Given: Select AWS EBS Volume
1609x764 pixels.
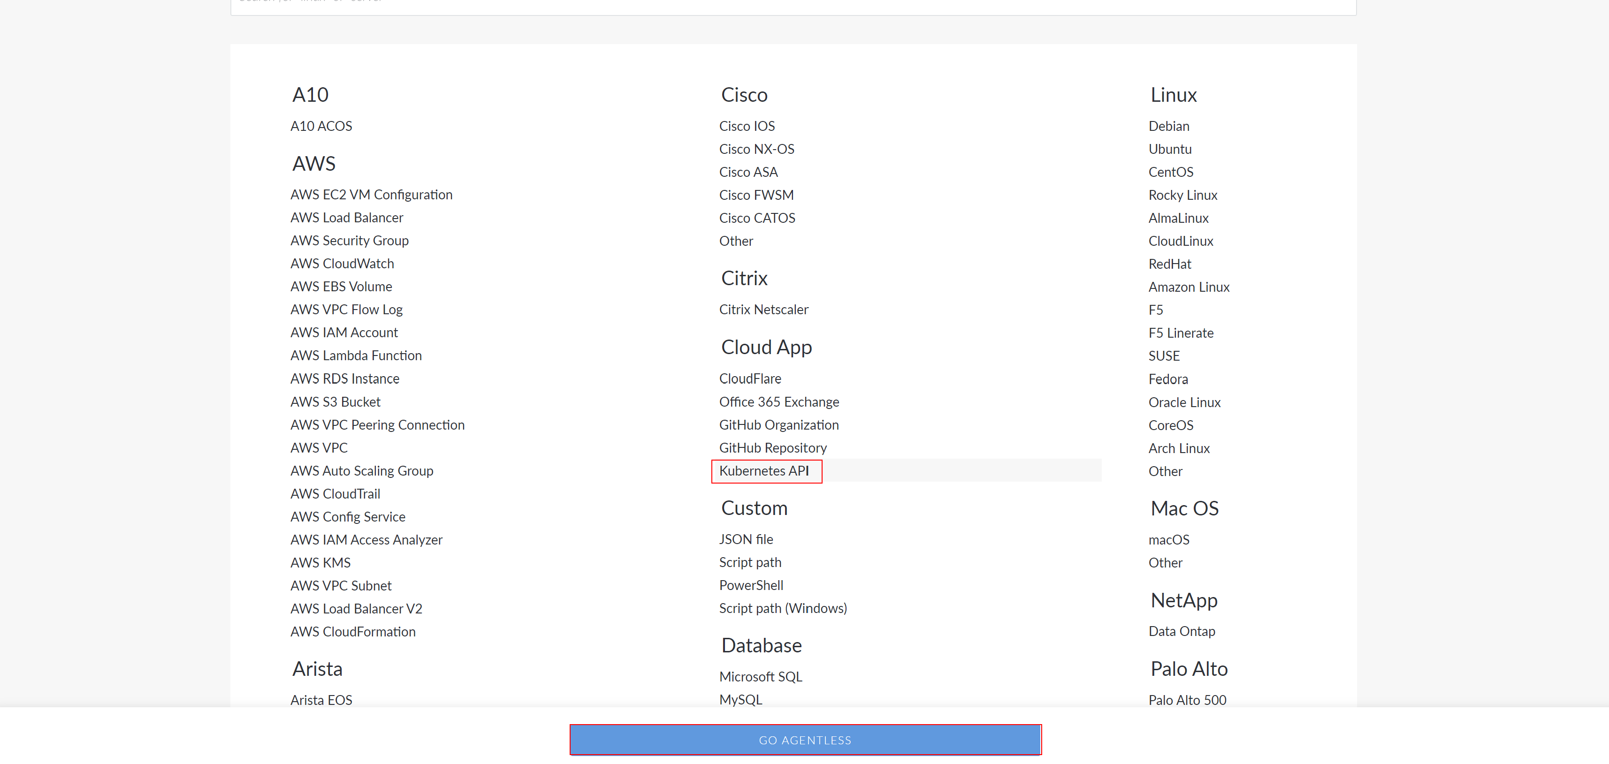Looking at the screenshot, I should (x=341, y=287).
